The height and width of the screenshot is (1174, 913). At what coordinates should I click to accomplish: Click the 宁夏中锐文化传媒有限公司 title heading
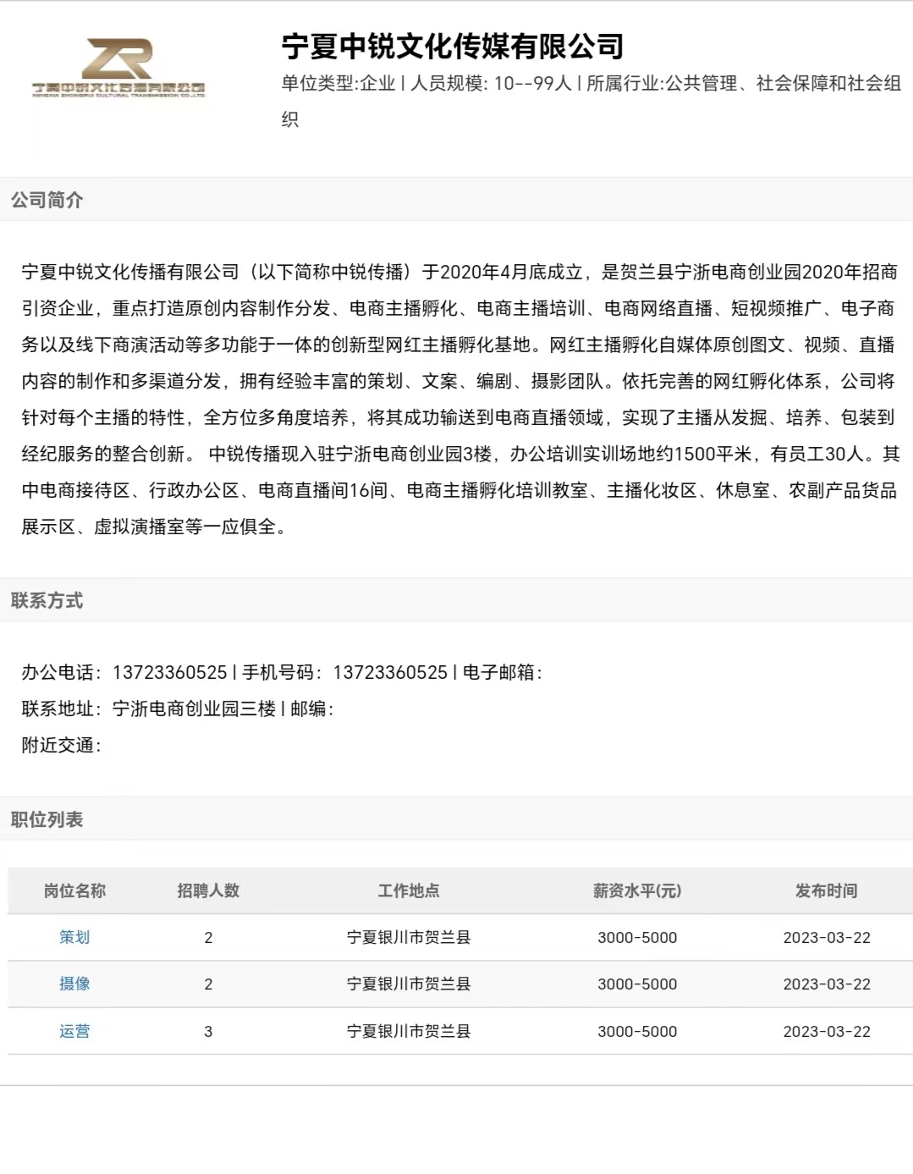point(453,46)
